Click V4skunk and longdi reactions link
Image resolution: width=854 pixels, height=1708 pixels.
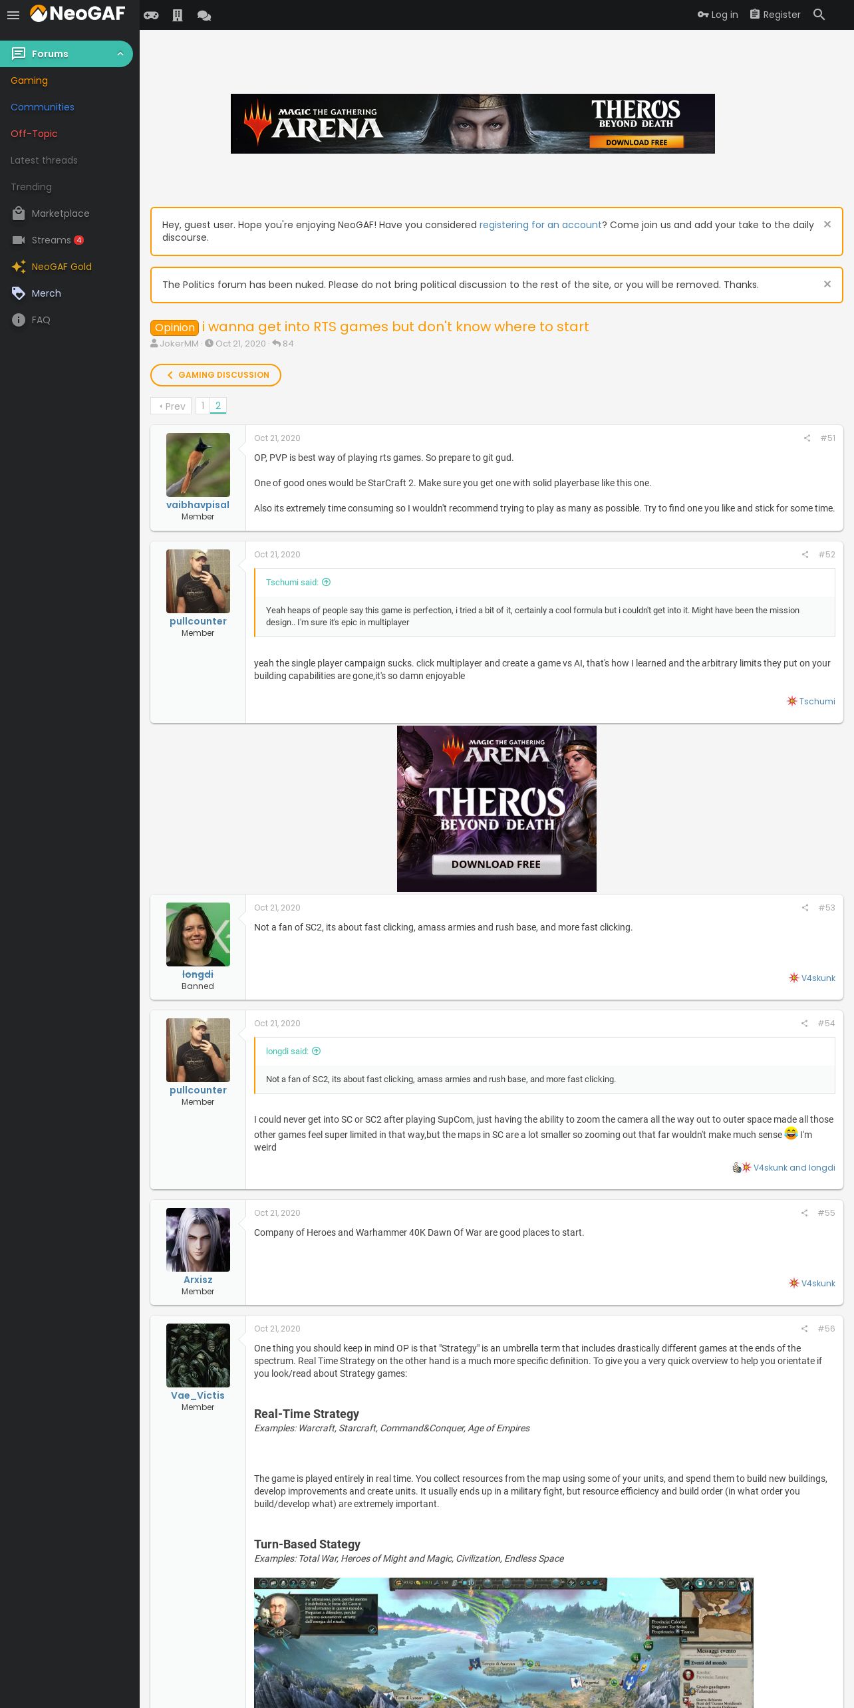pos(794,1167)
